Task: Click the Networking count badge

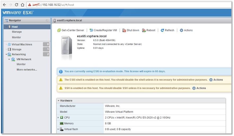Action: pos(46,54)
